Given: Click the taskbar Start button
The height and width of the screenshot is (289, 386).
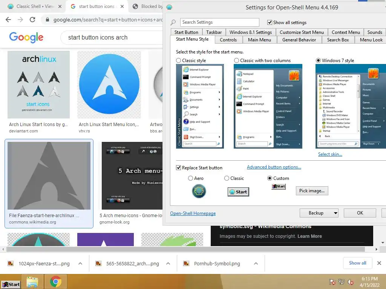Looking at the screenshot, I should click(11, 284).
